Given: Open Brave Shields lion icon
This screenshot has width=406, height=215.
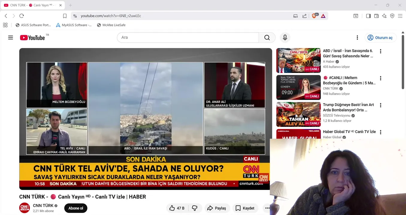Looking at the screenshot, I should (314, 16).
